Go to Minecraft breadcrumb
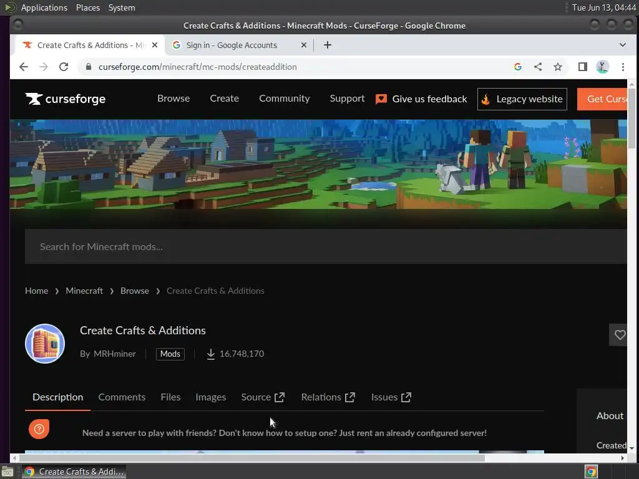Screen dimensions: 639x479 (x=84, y=291)
